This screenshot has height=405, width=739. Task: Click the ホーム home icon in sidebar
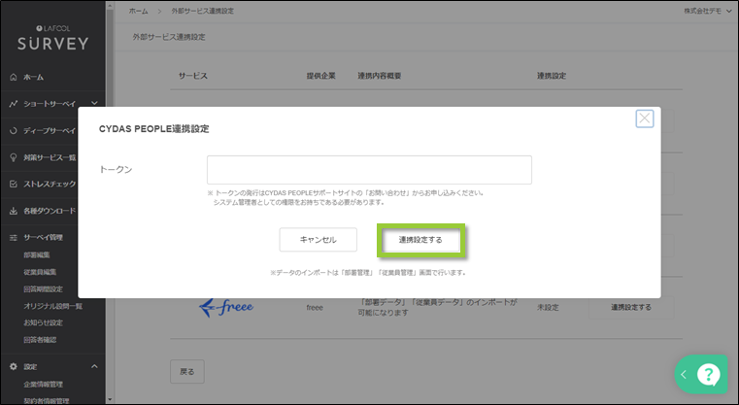coord(13,77)
